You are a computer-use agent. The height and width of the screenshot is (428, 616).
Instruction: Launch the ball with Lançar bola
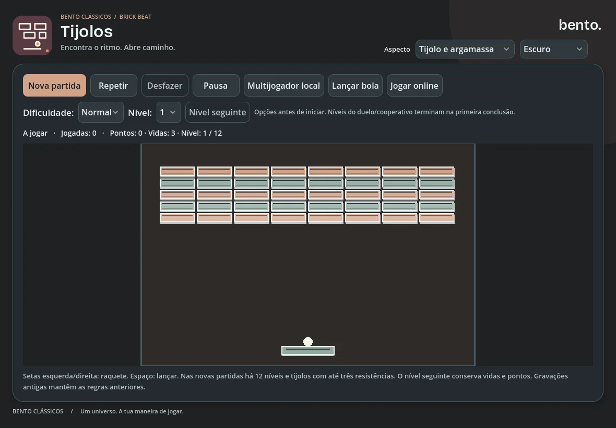(x=355, y=86)
